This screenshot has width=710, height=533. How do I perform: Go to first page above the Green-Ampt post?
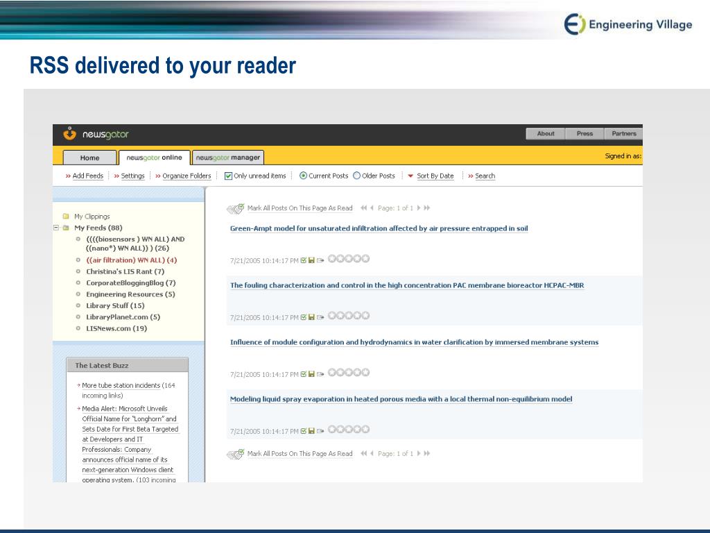[363, 208]
